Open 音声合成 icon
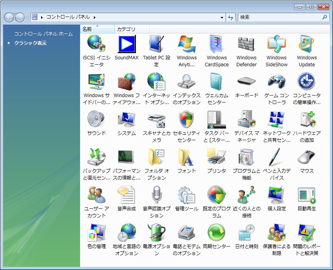Screen dimensions: 333x270 point(126,195)
